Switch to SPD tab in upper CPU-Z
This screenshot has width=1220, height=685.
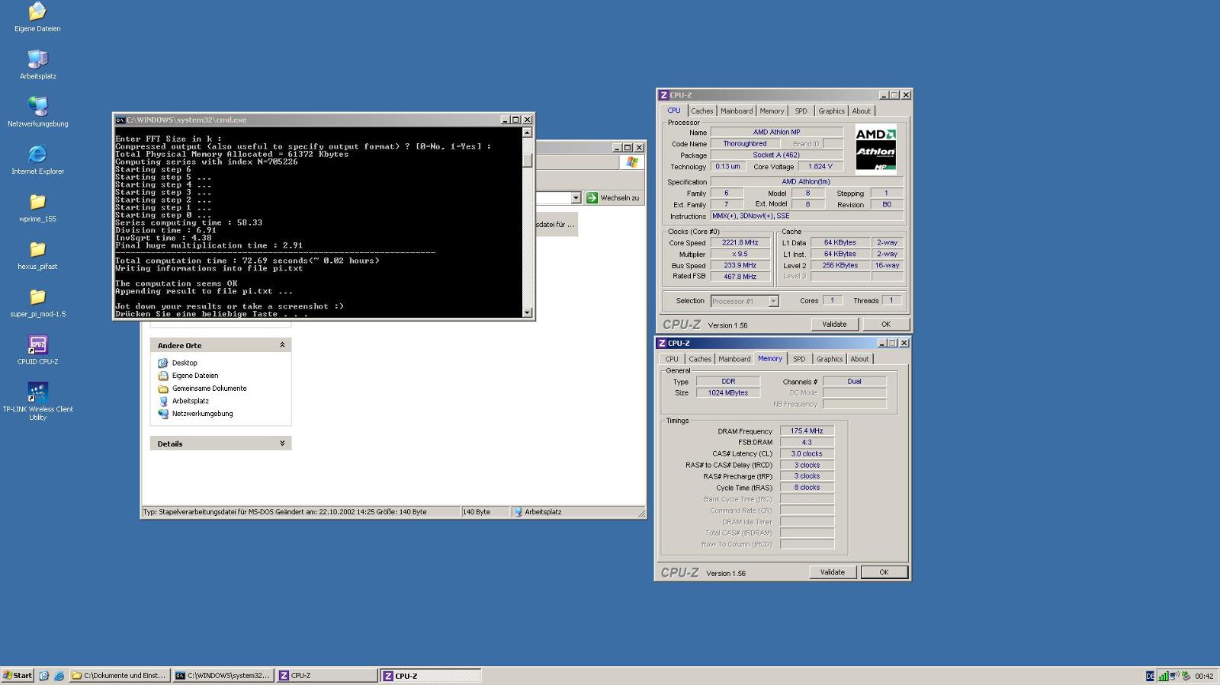pyautogui.click(x=801, y=111)
